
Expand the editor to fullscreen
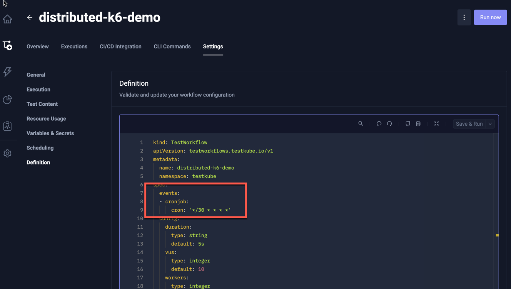pos(436,124)
